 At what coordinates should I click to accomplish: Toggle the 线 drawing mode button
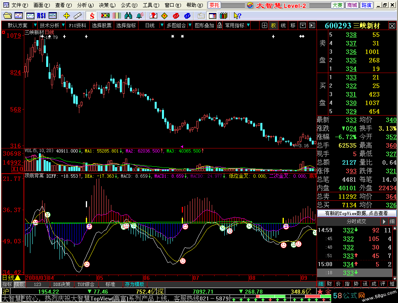point(283,26)
